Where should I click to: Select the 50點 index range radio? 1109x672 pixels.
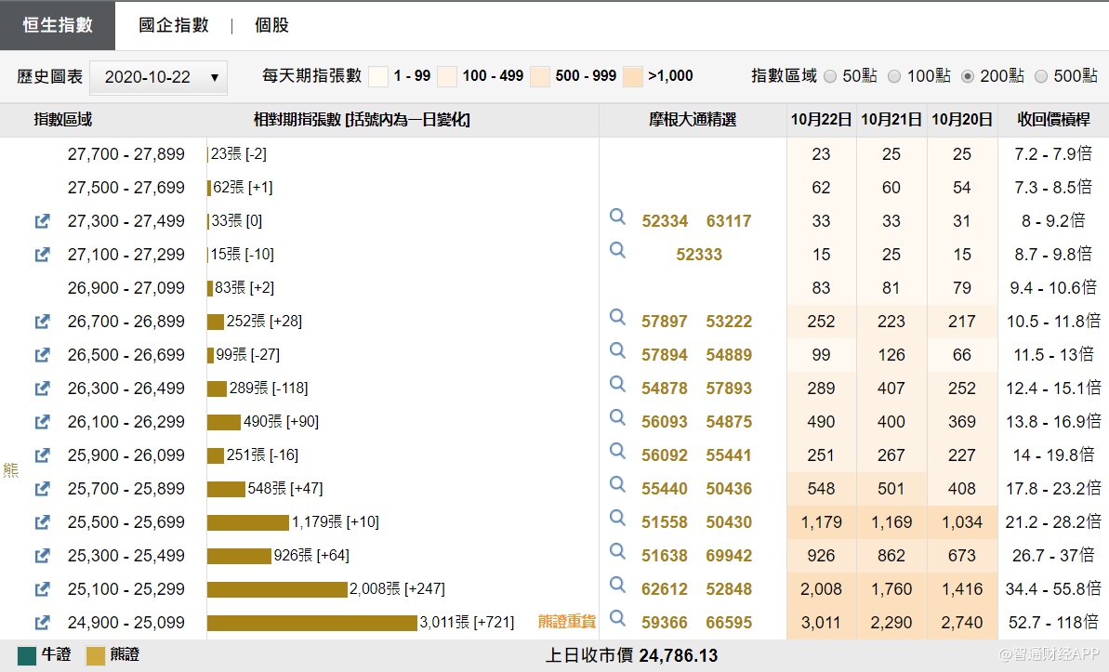click(x=830, y=76)
